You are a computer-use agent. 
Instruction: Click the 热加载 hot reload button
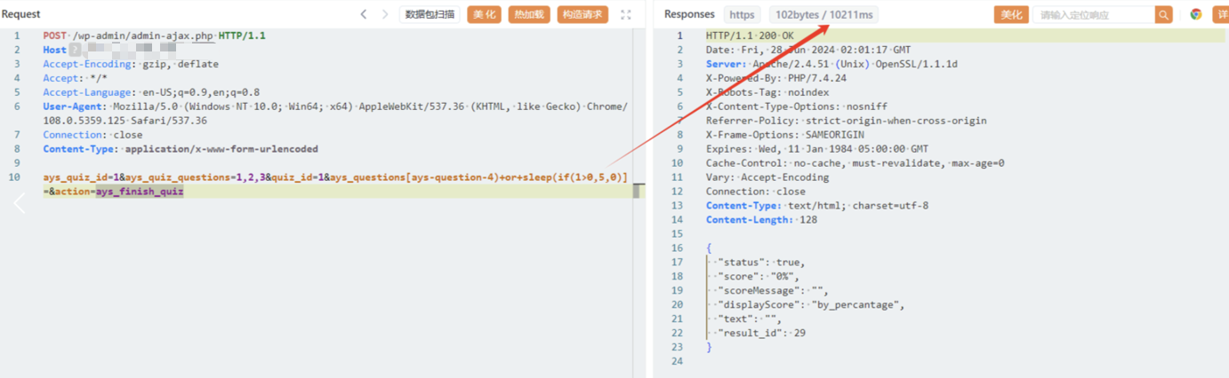click(x=529, y=14)
